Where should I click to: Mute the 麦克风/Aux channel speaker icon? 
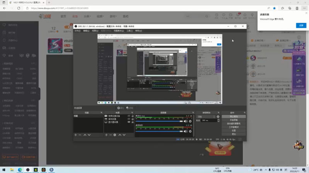pos(185,121)
